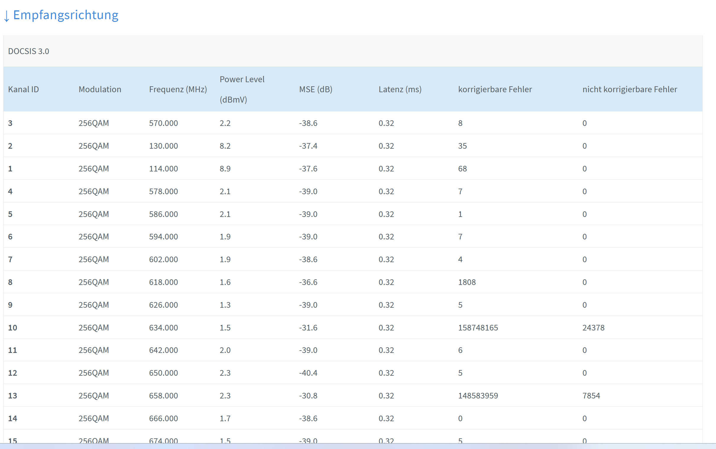The height and width of the screenshot is (449, 716).
Task: Select frequency 602.000 cell
Action: pyautogui.click(x=163, y=260)
